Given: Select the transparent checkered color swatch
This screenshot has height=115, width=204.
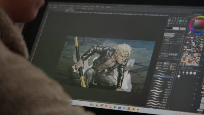Looking at the screenshot, I should click(x=182, y=29).
